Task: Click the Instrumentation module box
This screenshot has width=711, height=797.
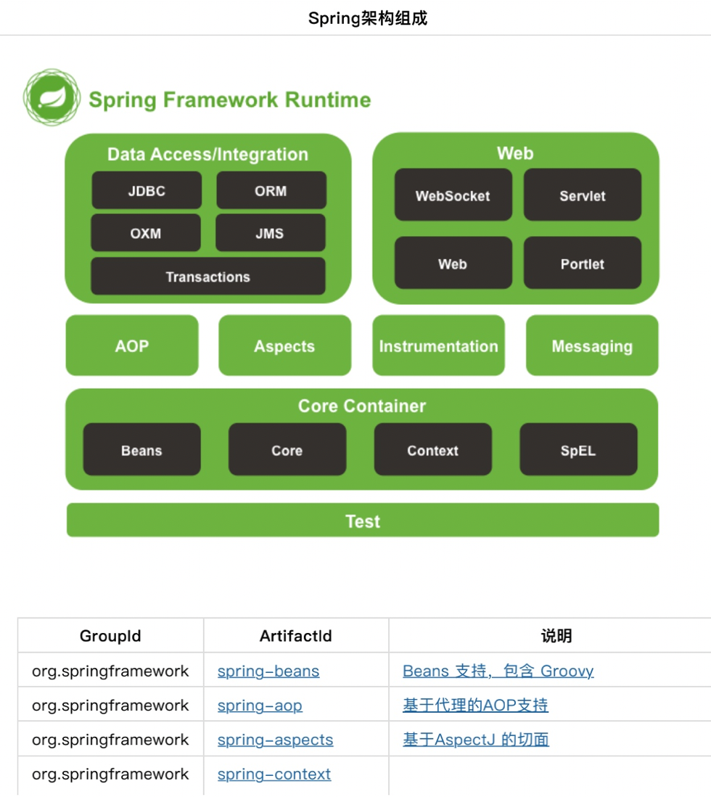Action: tap(439, 346)
